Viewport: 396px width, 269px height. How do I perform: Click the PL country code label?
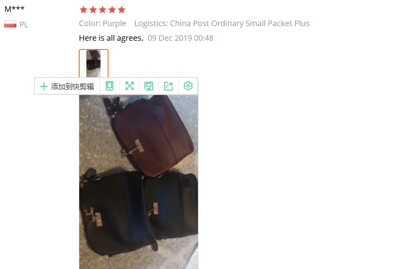(24, 25)
